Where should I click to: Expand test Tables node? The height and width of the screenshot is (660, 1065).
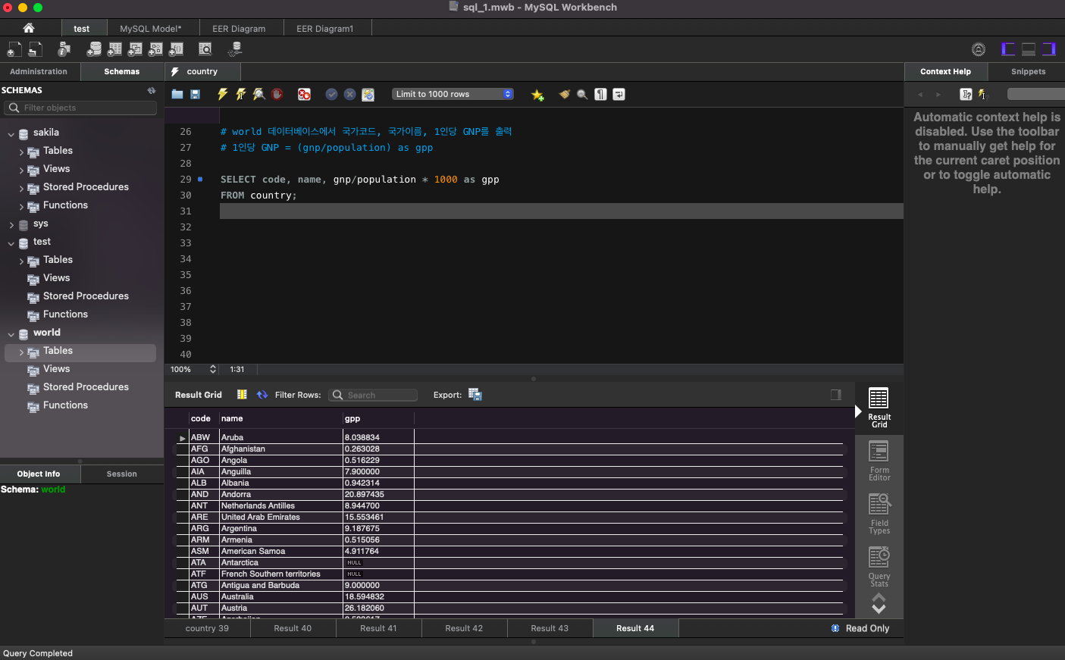21,261
